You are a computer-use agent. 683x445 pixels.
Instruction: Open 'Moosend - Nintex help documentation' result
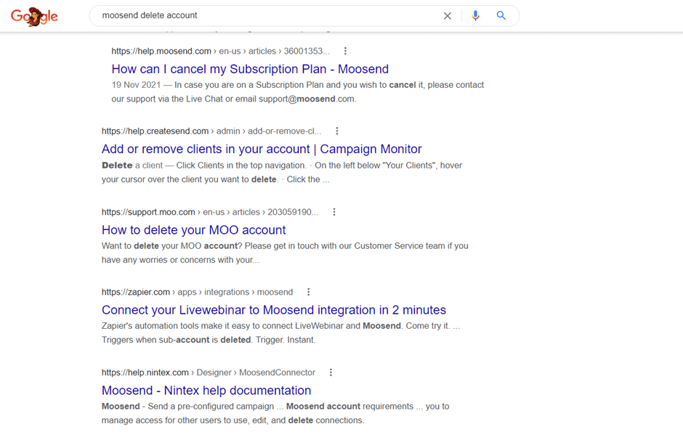(x=207, y=390)
